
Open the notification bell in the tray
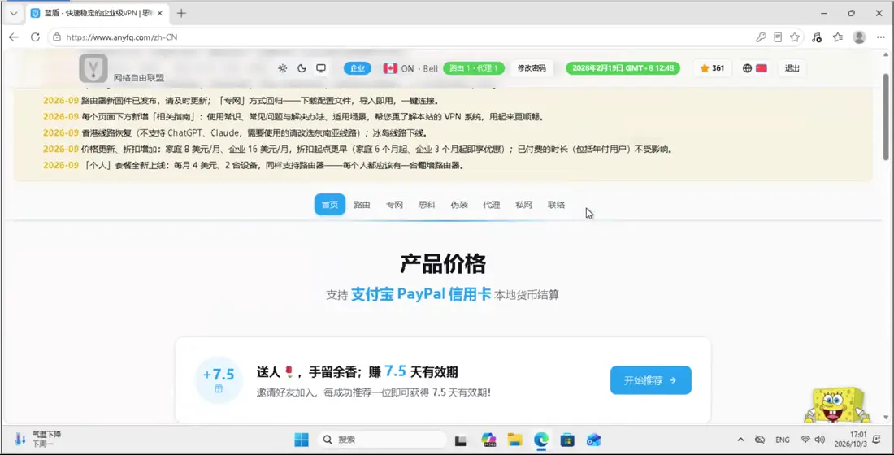[877, 440]
